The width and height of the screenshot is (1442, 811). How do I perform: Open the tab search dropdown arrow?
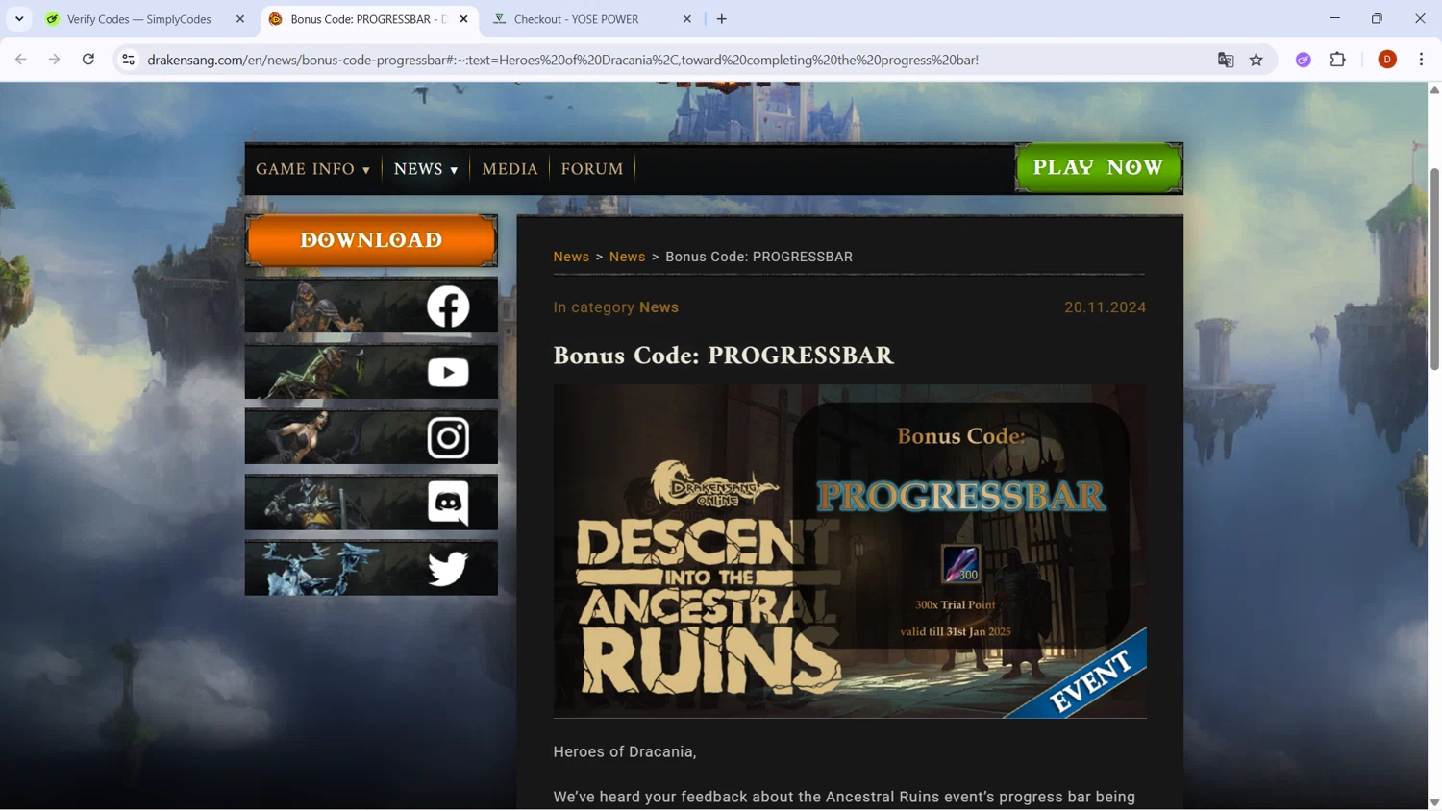coord(19,19)
